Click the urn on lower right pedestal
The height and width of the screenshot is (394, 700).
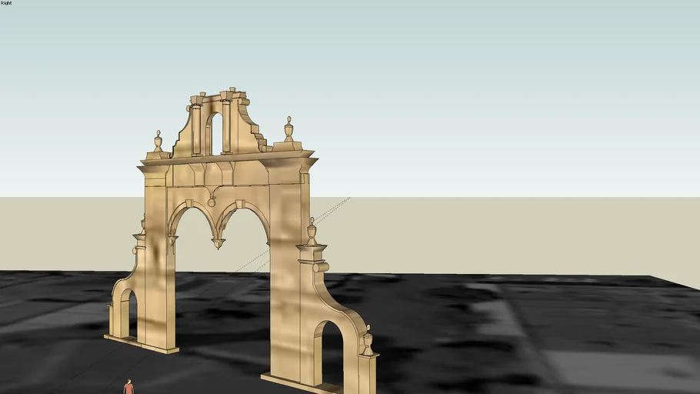pos(368,339)
